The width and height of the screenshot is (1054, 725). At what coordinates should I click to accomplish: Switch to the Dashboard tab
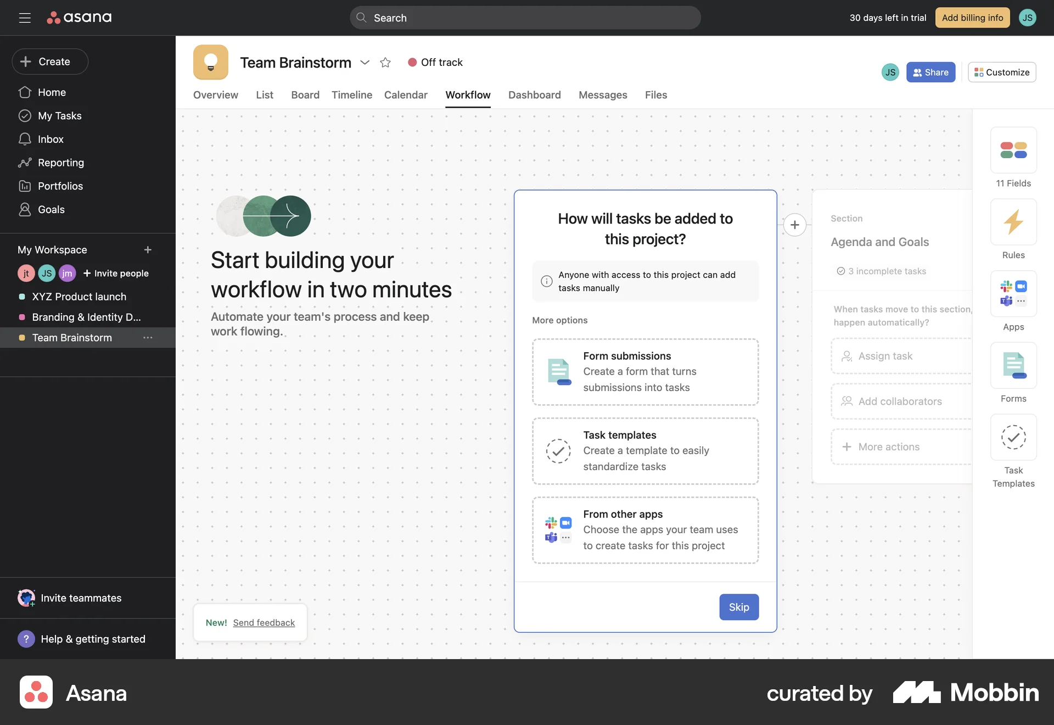click(534, 94)
